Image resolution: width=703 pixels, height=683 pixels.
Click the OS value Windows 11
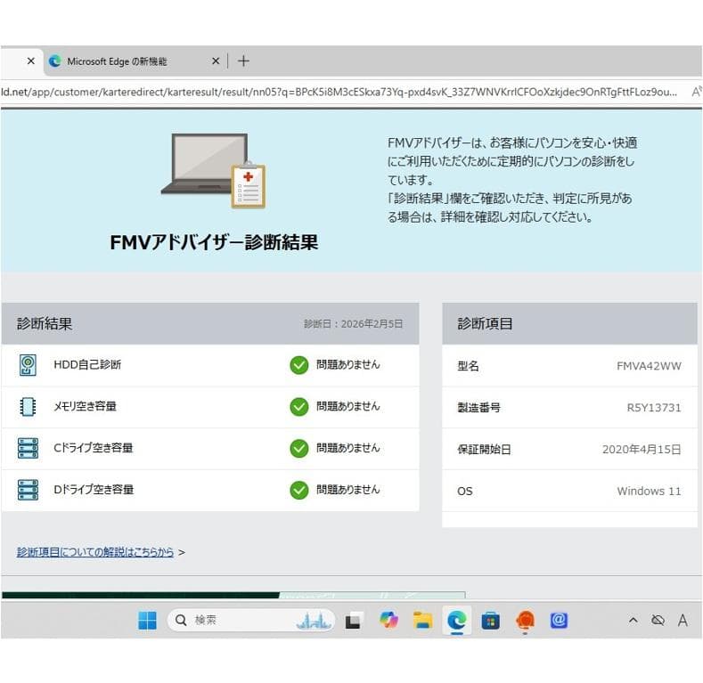(x=649, y=492)
